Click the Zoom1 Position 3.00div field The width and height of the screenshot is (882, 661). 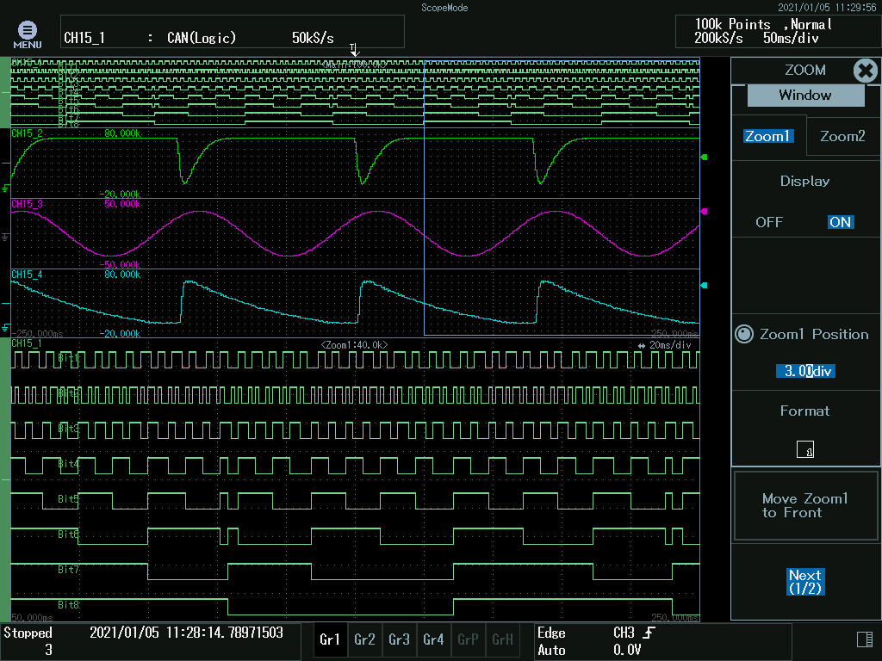click(x=805, y=371)
